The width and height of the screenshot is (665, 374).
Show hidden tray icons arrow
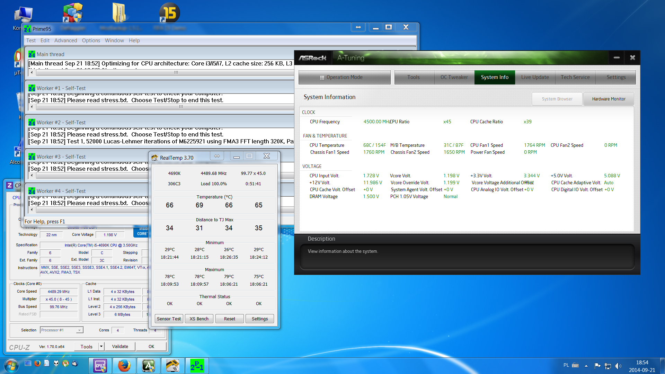pos(586,366)
